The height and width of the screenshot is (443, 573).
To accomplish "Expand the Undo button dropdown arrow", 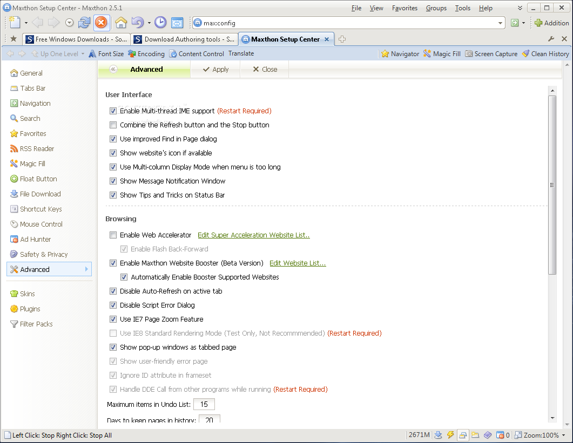I will click(x=149, y=23).
